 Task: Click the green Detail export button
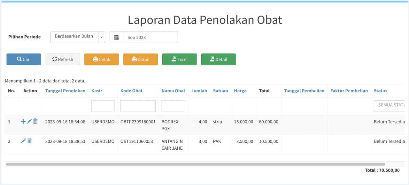219,59
